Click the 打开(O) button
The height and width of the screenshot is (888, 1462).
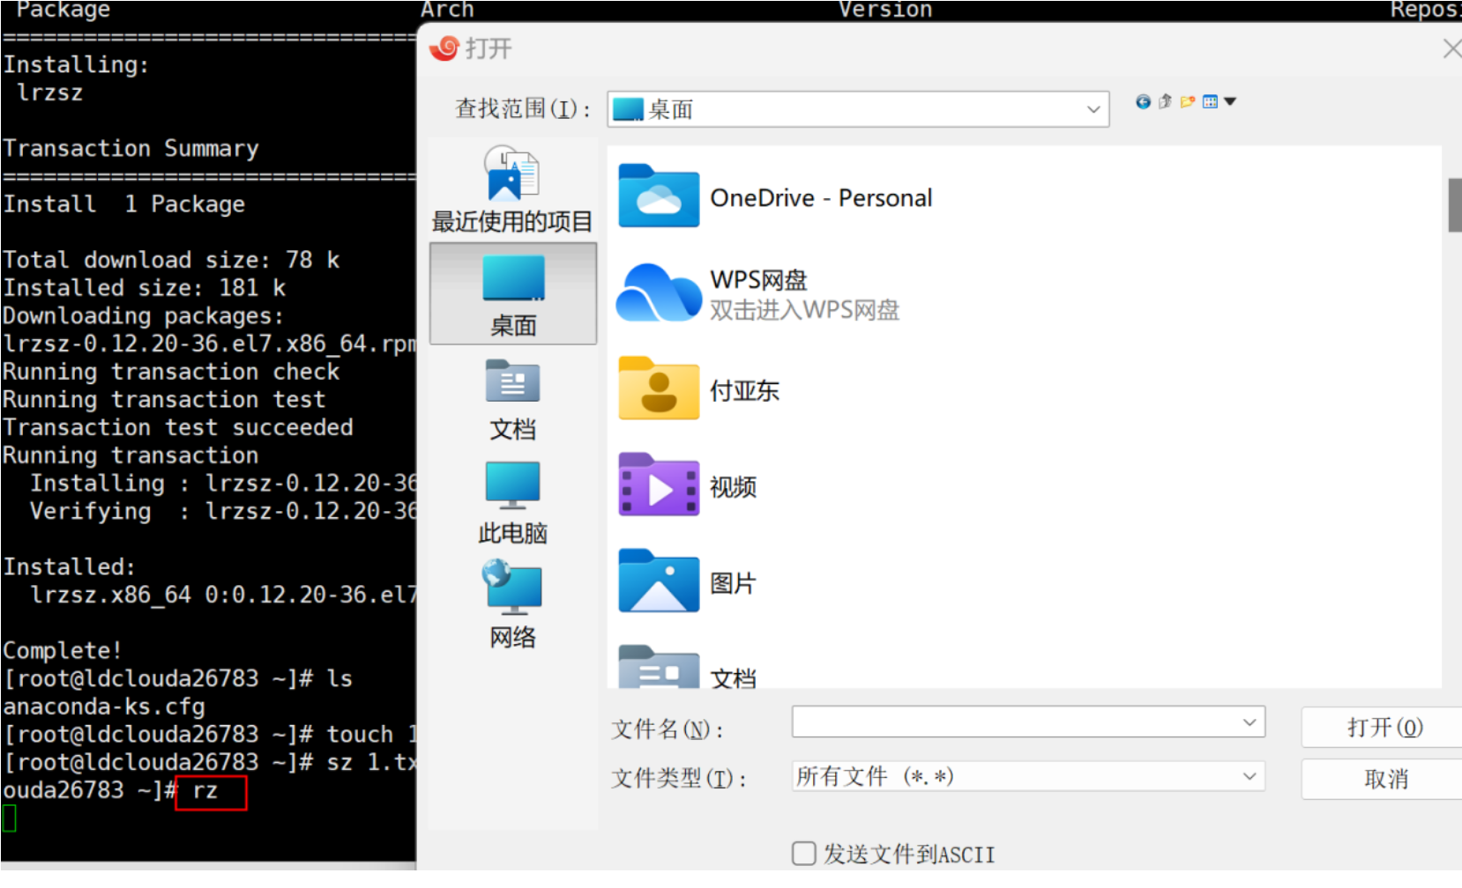[1383, 728]
